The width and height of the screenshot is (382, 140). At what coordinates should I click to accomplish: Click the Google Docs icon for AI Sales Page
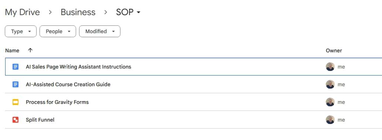pos(16,67)
